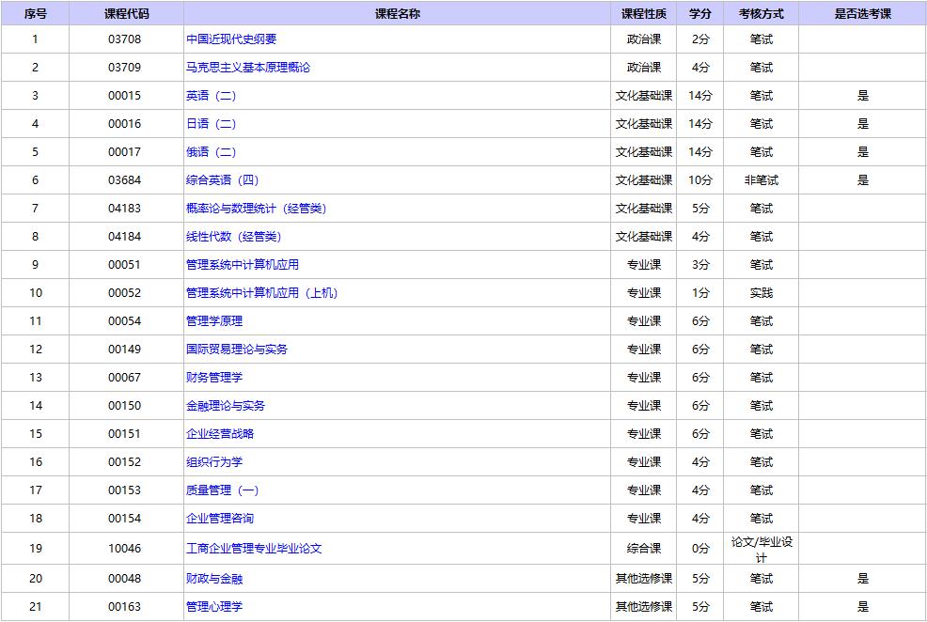
Task: Open the 财务管理学 course link
Action: pos(214,378)
